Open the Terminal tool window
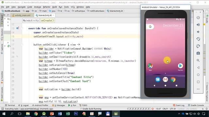 click(x=10, y=105)
